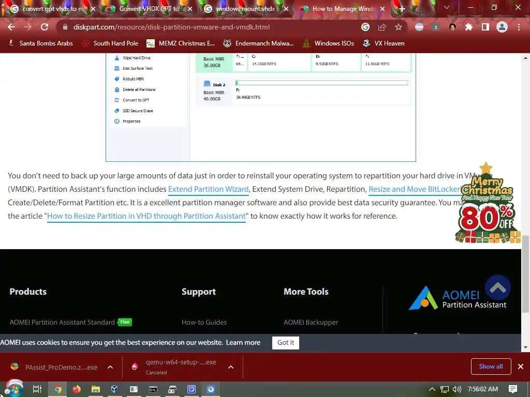Switch to the 'Convert VHDX GPT to' tab
Viewport: 530px width, 397px height.
click(149, 9)
